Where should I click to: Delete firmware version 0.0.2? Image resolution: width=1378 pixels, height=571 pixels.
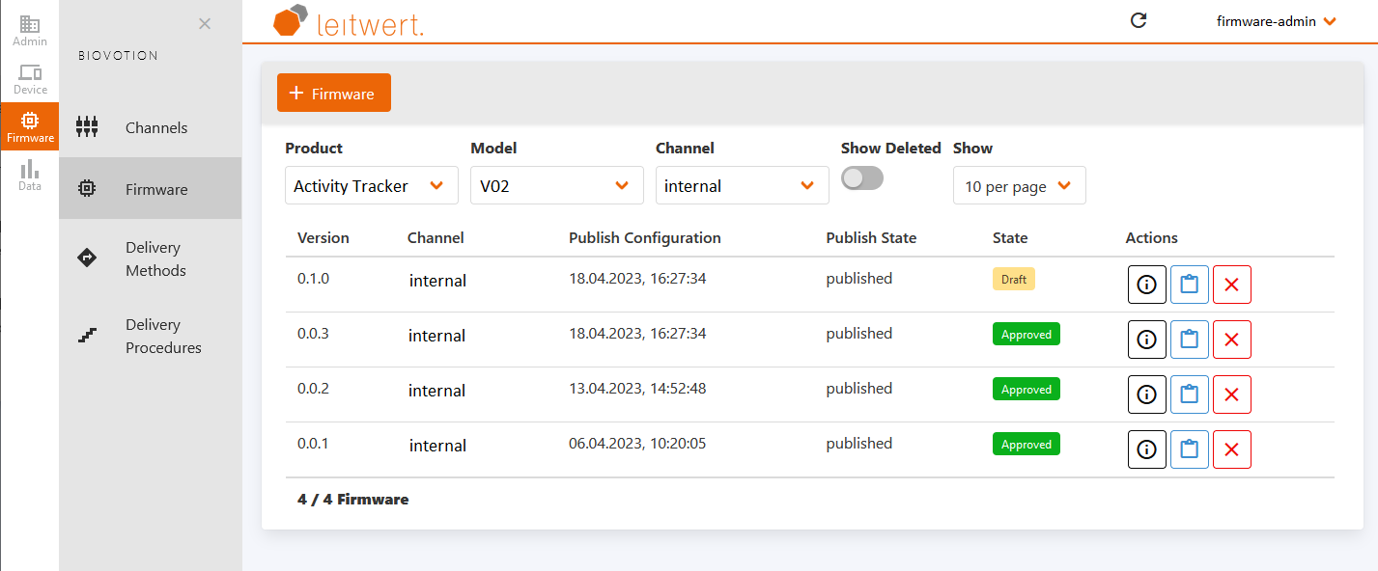click(x=1231, y=394)
